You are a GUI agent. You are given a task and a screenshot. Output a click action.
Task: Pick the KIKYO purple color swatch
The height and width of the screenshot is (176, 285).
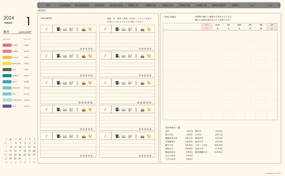pos(7,106)
